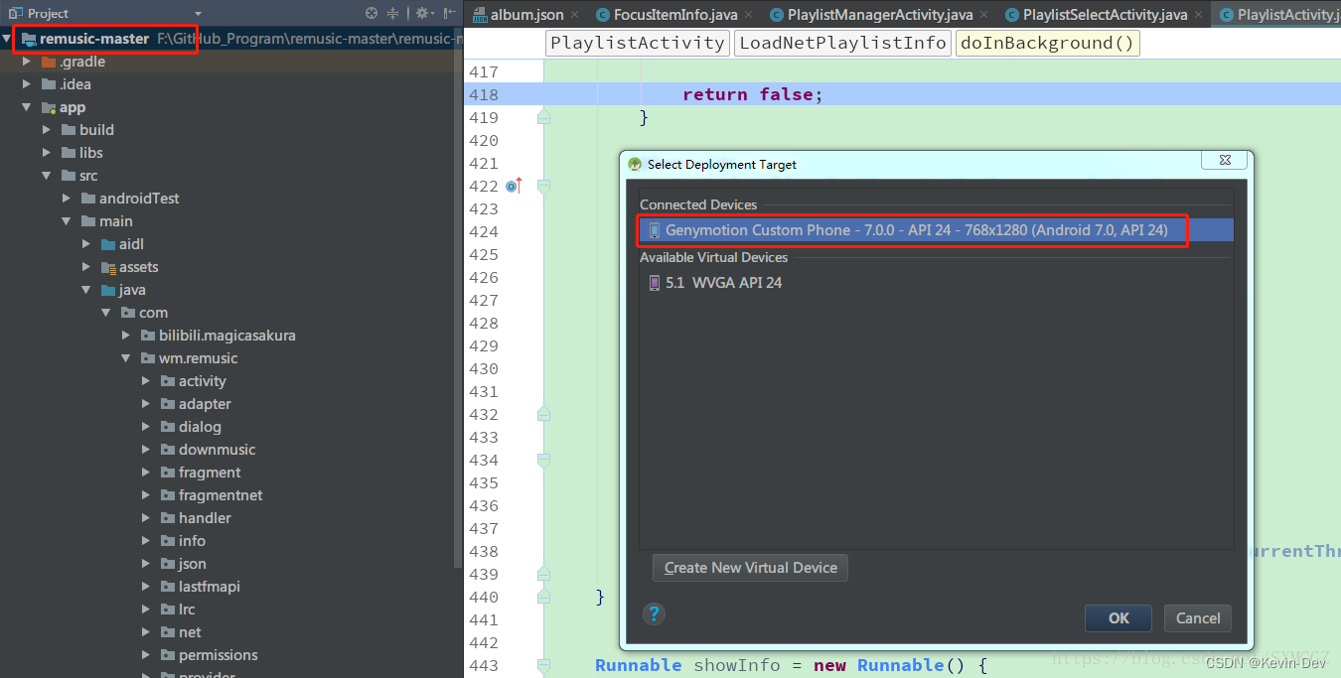Switch to the PlaylistSelectActivity.java tab
Image resolution: width=1341 pixels, height=678 pixels.
coord(1105,15)
